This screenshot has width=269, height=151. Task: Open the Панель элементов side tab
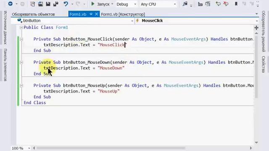5,65
